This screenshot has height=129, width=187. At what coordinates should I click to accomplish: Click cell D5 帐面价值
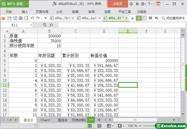pyautogui.click(x=104, y=56)
